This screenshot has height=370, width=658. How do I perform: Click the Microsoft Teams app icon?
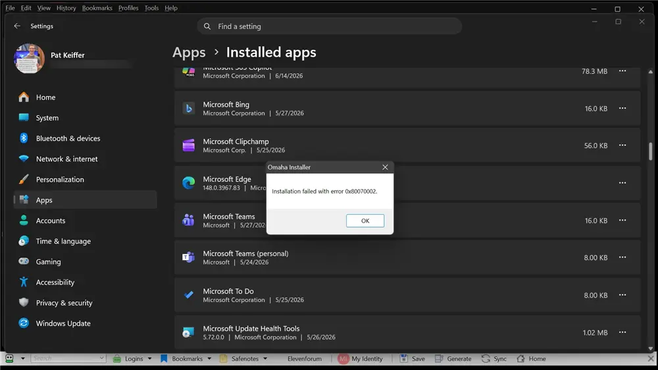point(188,220)
